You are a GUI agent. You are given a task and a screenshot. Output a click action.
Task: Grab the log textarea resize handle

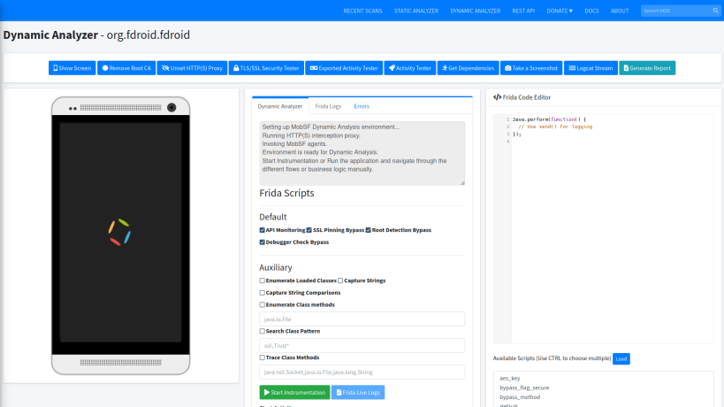462,182
